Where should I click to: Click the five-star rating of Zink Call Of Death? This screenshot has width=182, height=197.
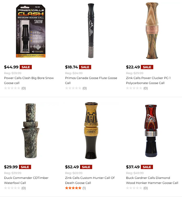tap(73, 188)
